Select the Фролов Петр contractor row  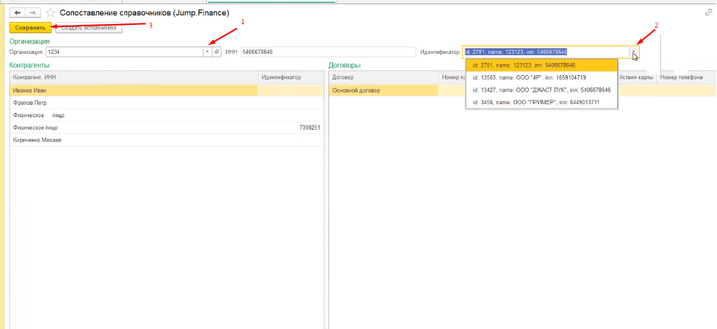click(x=133, y=103)
